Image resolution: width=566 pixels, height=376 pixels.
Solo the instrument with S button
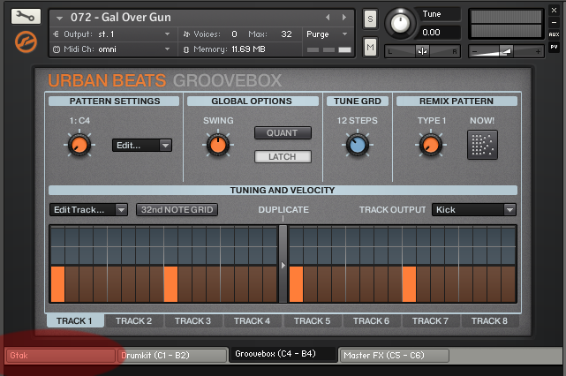pos(370,19)
